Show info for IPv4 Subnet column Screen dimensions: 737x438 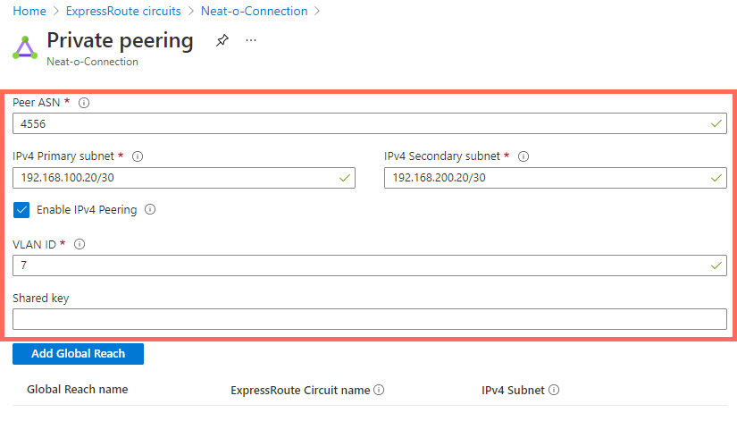(x=554, y=390)
